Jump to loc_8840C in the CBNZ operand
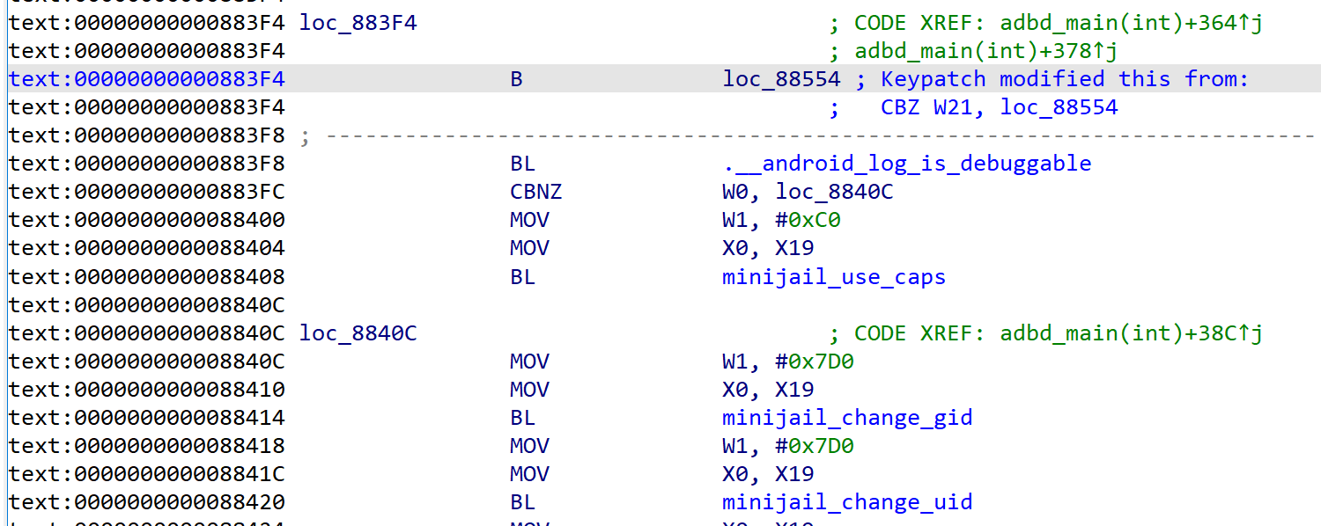 point(834,192)
